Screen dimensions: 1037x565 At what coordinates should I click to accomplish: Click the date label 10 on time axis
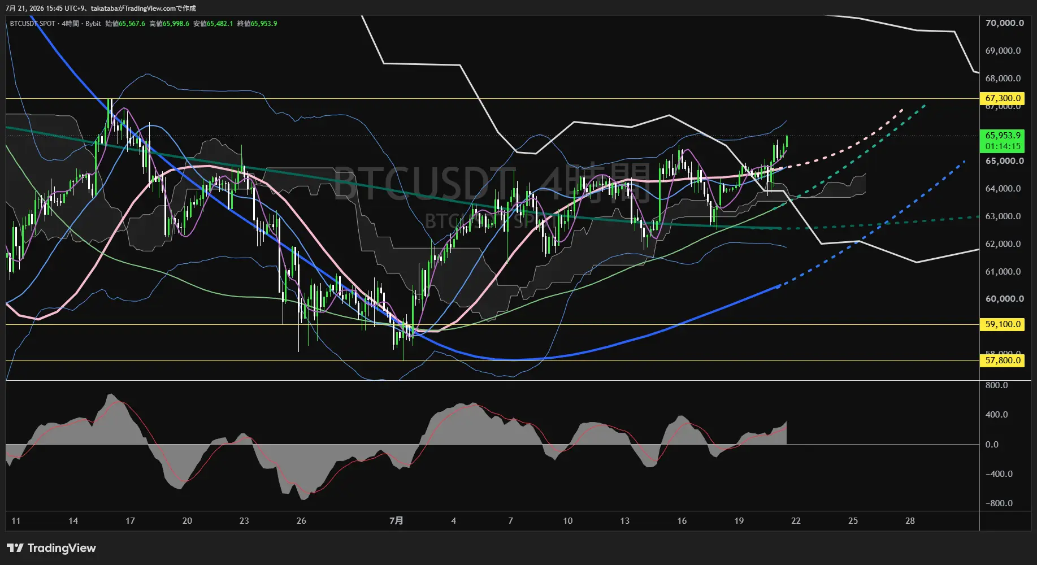point(567,521)
